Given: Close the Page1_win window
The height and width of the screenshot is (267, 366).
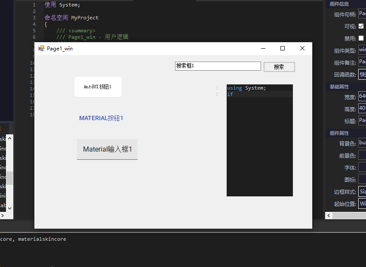Looking at the screenshot, I should coord(302,48).
